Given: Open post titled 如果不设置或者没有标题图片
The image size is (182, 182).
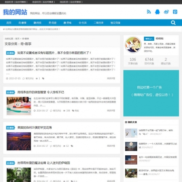Looking at the screenshot, I should pyautogui.click(x=54, y=53).
